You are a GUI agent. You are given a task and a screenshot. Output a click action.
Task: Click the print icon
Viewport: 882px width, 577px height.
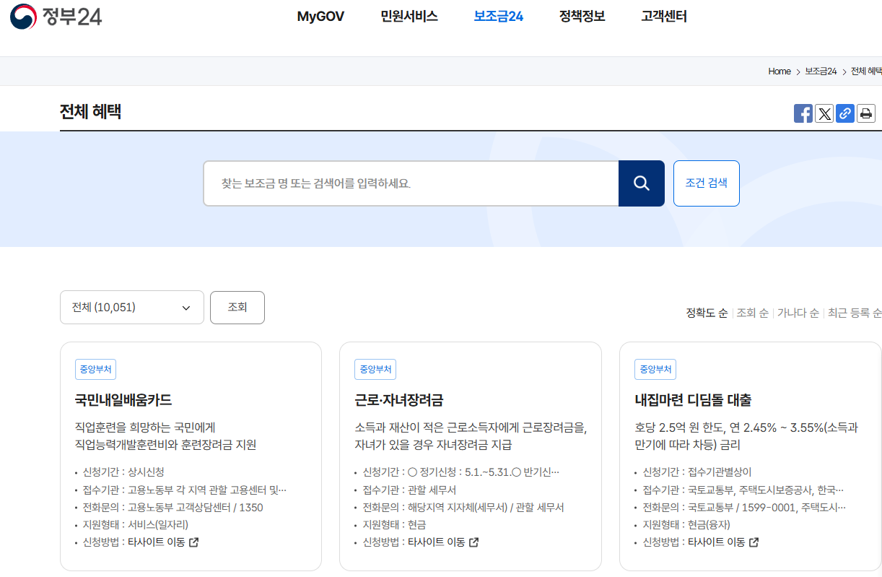865,113
